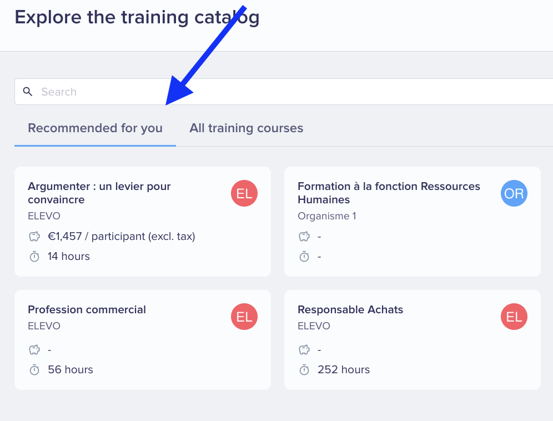
Task: Click the €1,457 / participant price text
Action: point(122,236)
